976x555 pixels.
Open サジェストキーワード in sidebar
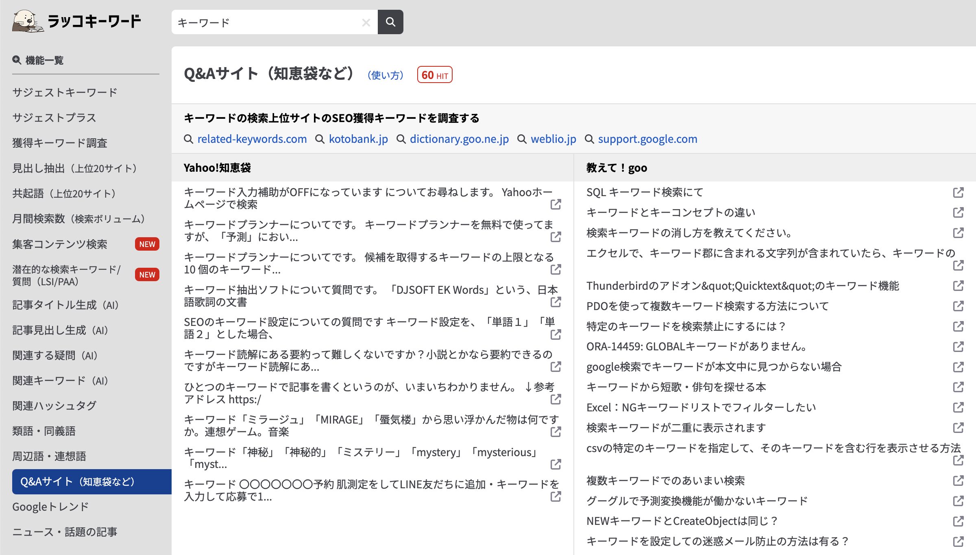pyautogui.click(x=65, y=92)
